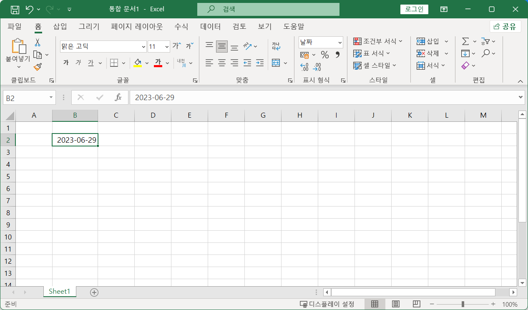Viewport: 528px width, 310px height.
Task: Open 디스플레이 설정 in status bar
Action: (x=327, y=304)
